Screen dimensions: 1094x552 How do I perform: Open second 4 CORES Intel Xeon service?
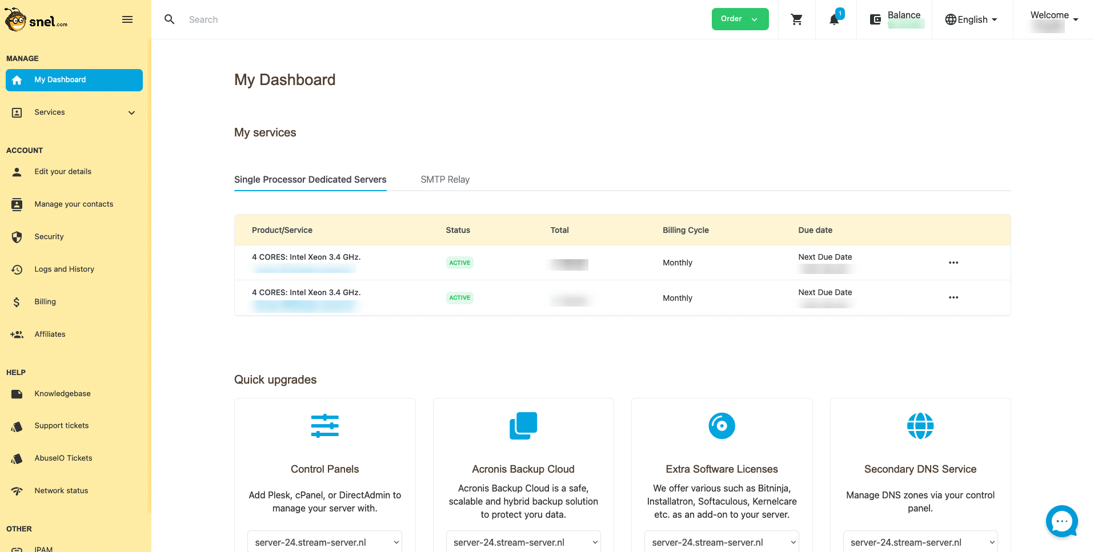tap(306, 293)
